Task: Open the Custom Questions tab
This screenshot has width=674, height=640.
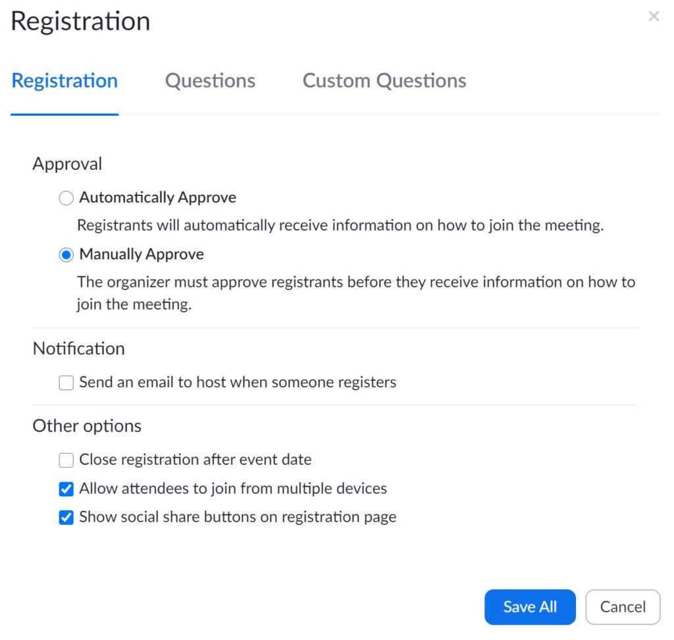Action: (x=384, y=80)
